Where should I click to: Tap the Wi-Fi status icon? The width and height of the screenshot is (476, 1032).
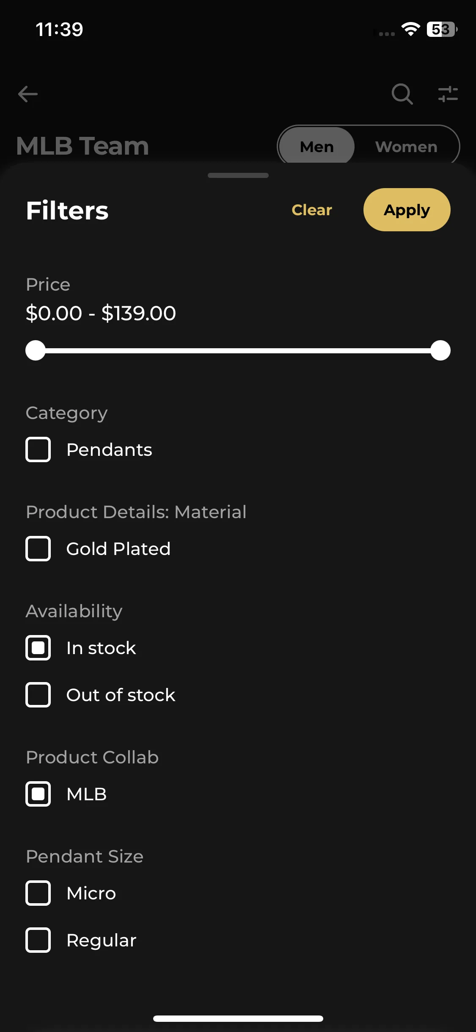[410, 29]
